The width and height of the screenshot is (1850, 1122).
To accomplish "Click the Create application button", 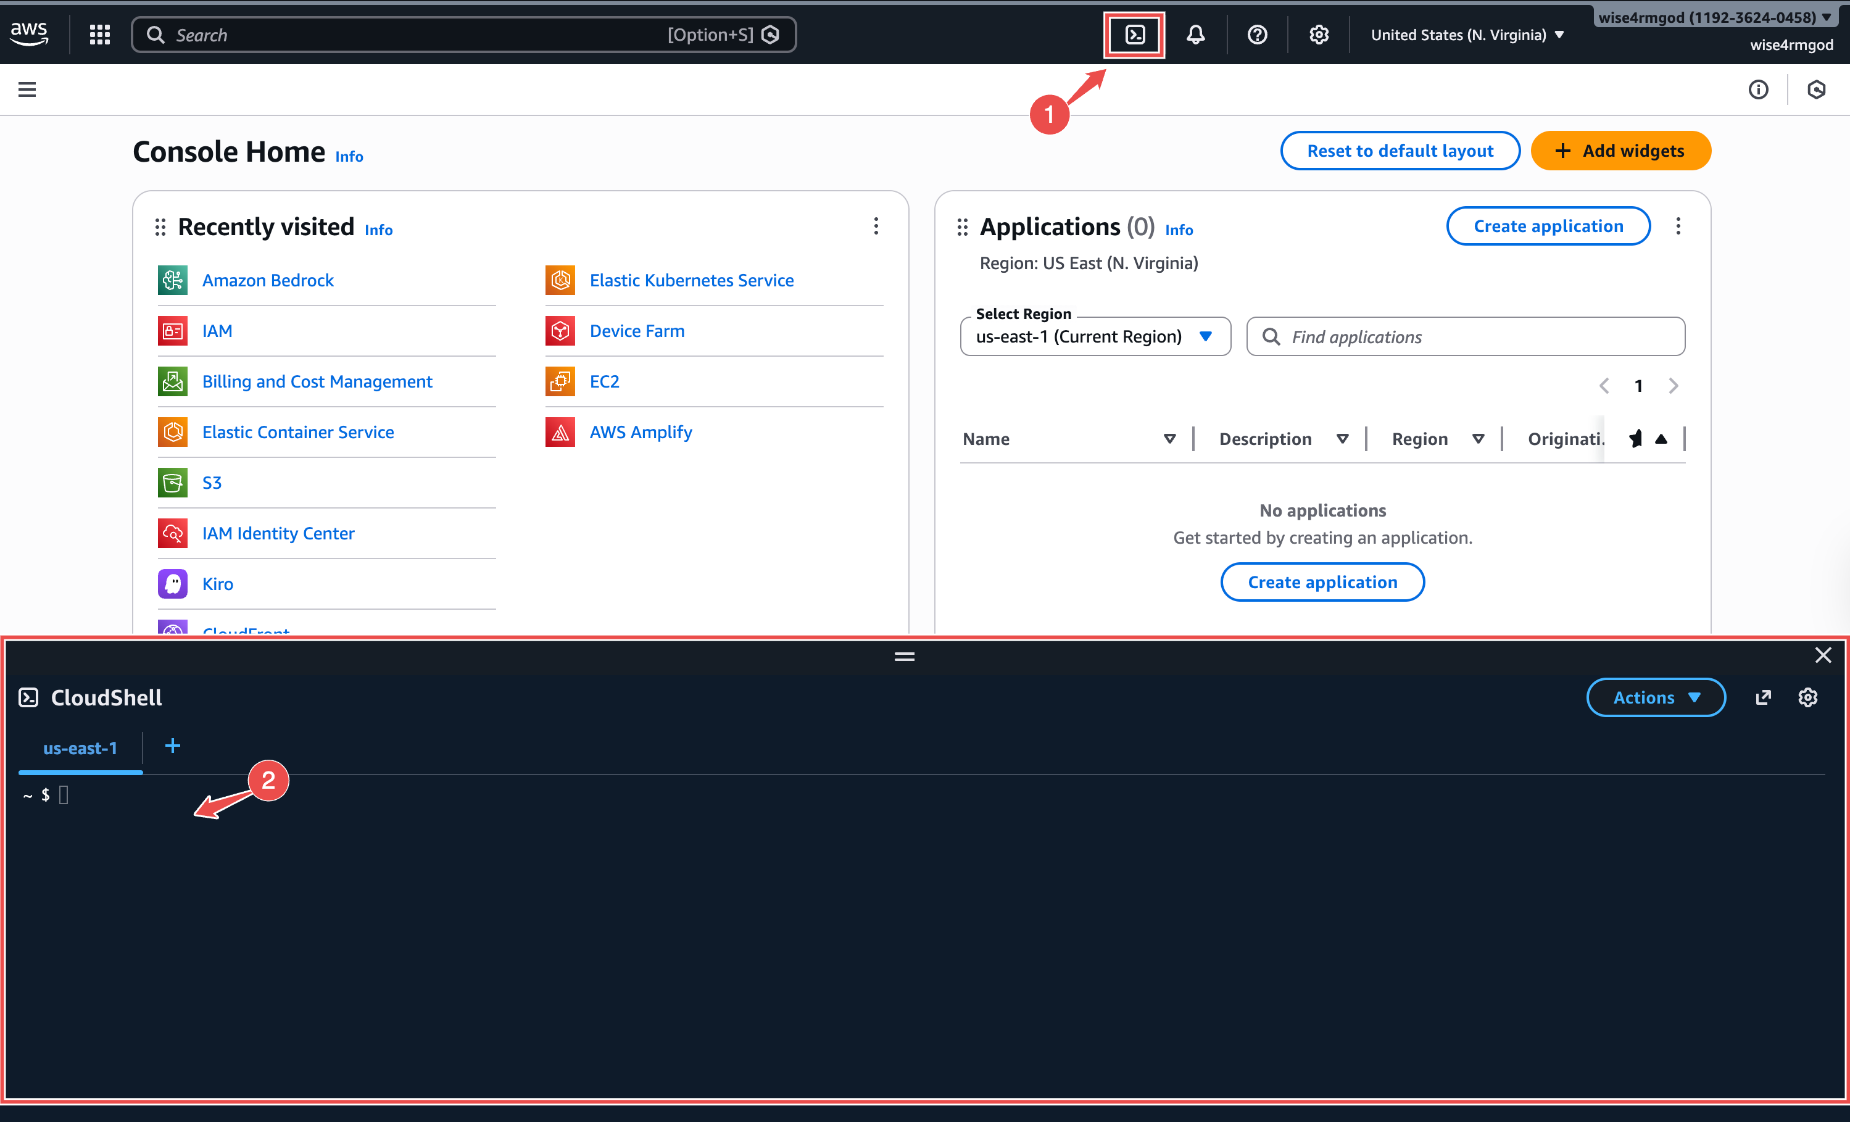I will (1548, 225).
